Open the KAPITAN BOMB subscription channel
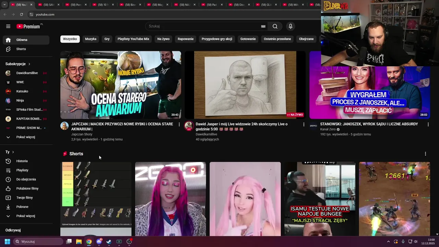Image resolution: width=439 pixels, height=247 pixels. (26, 119)
